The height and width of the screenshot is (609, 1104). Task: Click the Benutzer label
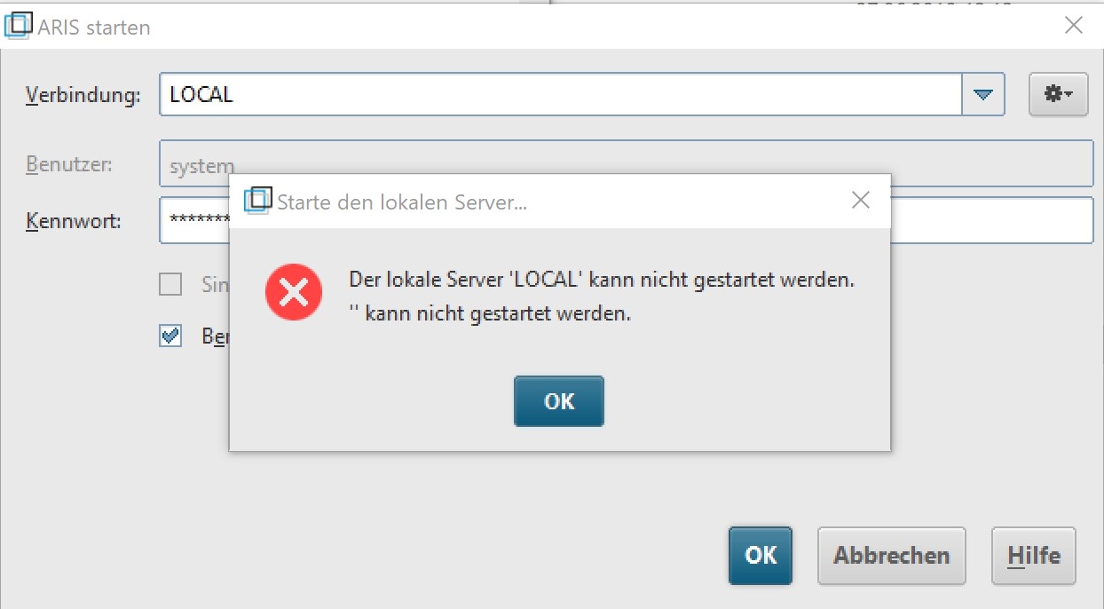click(x=69, y=164)
